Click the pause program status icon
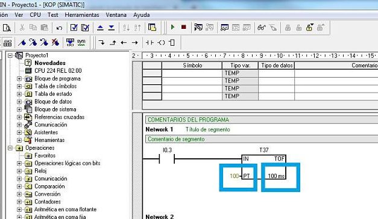 [x=209, y=28]
